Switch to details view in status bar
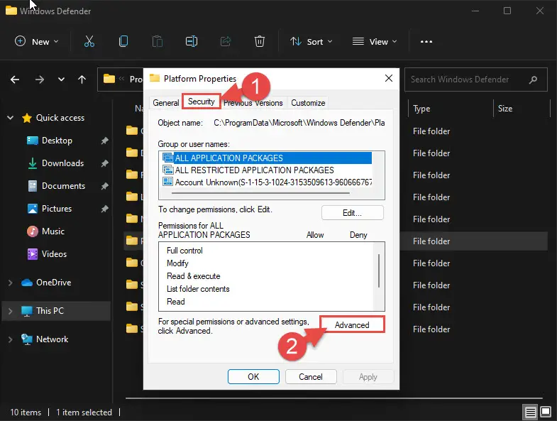Screen dimensions: 557x421 pyautogui.click(x=530, y=412)
